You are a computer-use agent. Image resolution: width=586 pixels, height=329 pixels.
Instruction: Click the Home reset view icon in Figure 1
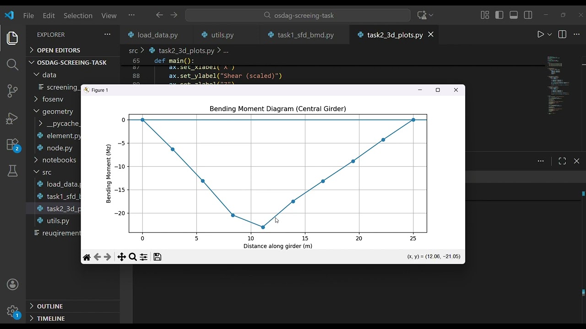pos(87,257)
